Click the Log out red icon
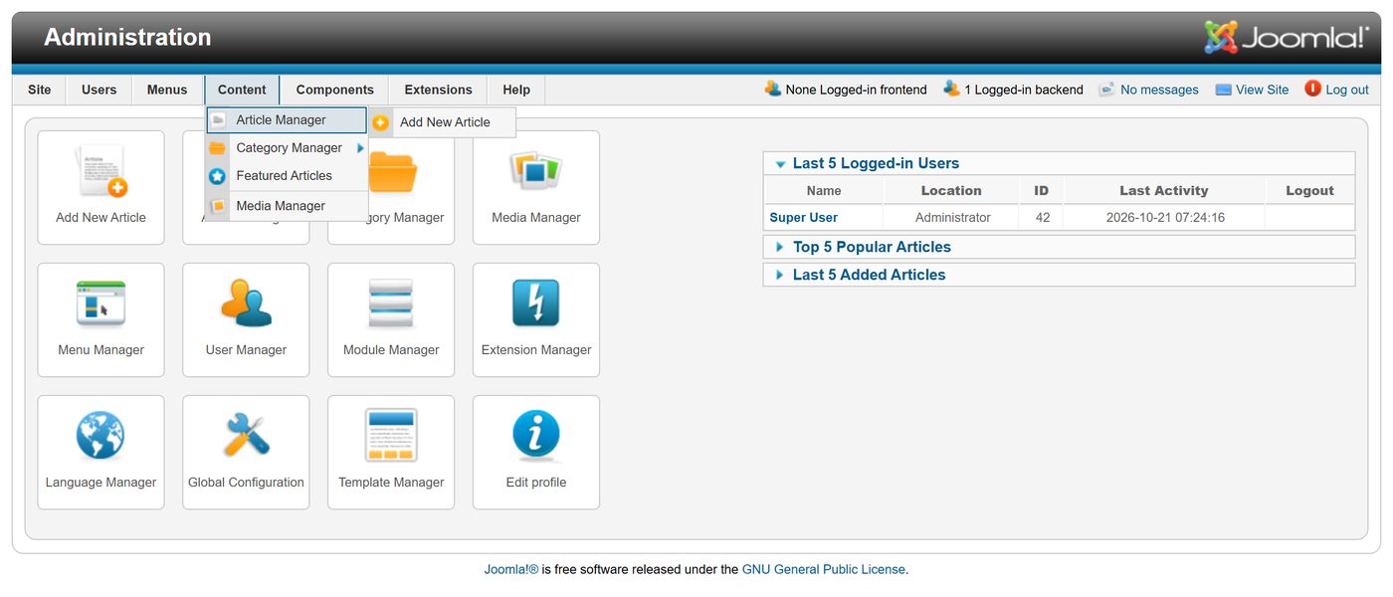Screen dimensions: 1393x597 (1313, 89)
